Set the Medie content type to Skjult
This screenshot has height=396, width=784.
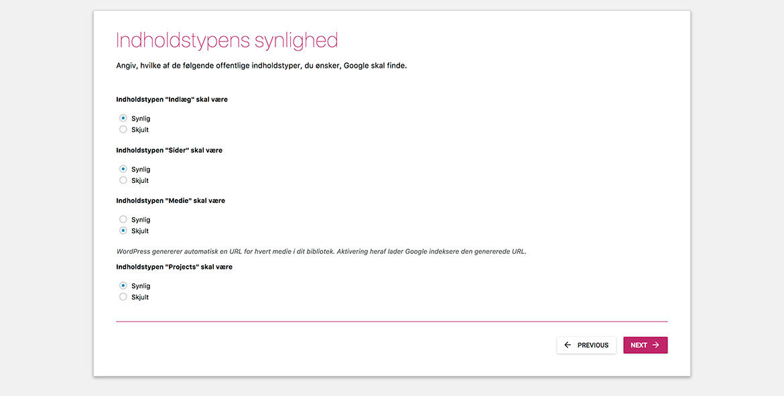pyautogui.click(x=123, y=230)
